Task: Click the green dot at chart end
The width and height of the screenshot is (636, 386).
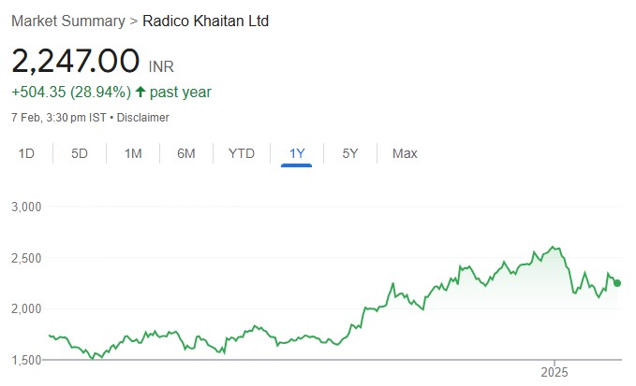Action: pos(617,283)
